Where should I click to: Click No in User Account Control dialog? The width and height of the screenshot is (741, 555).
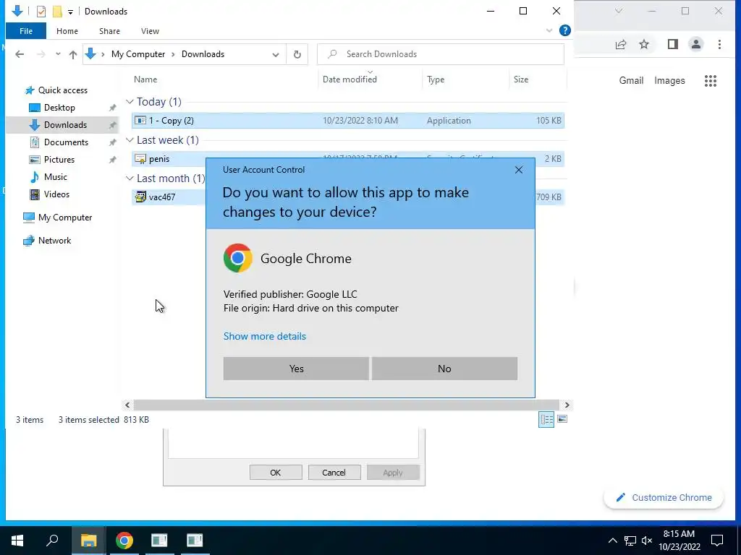click(x=444, y=369)
